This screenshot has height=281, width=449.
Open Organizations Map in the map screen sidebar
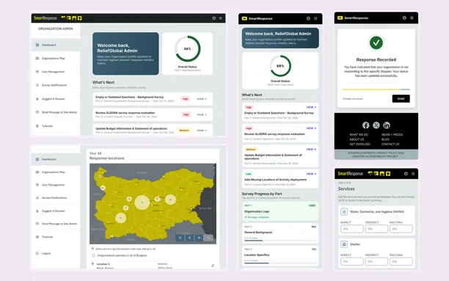pyautogui.click(x=56, y=172)
